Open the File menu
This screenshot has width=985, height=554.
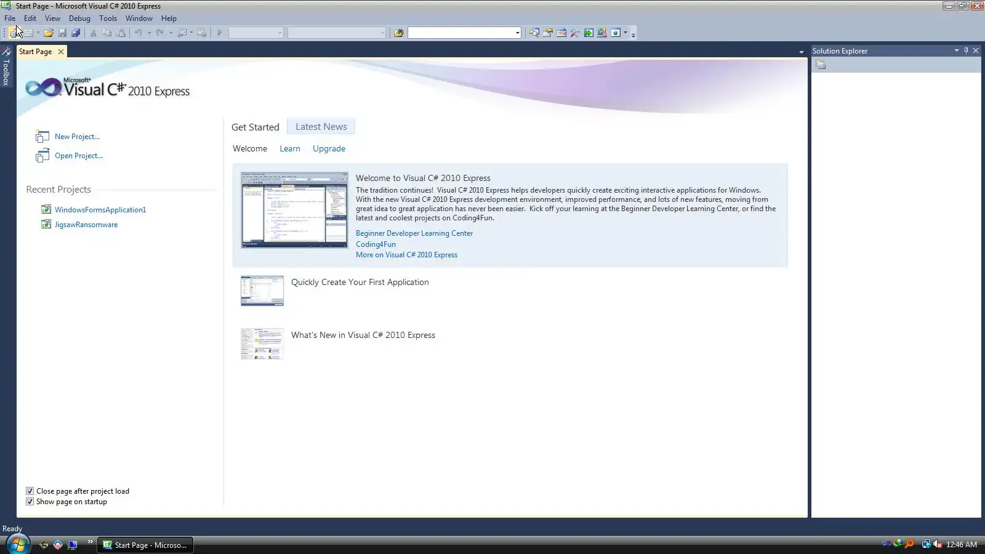pos(10,18)
